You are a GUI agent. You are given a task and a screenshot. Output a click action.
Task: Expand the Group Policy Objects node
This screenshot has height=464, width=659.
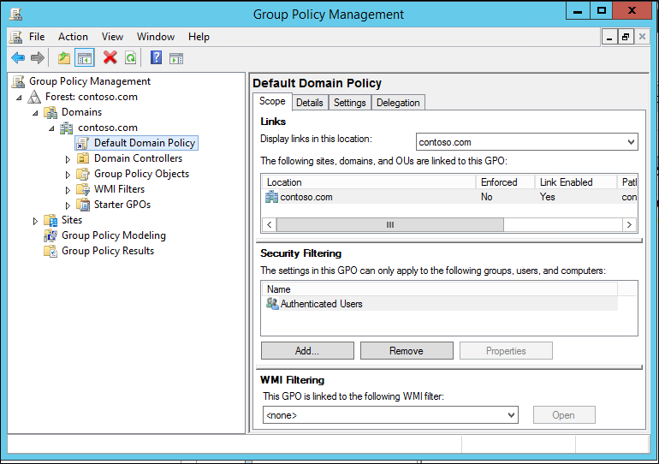click(68, 175)
